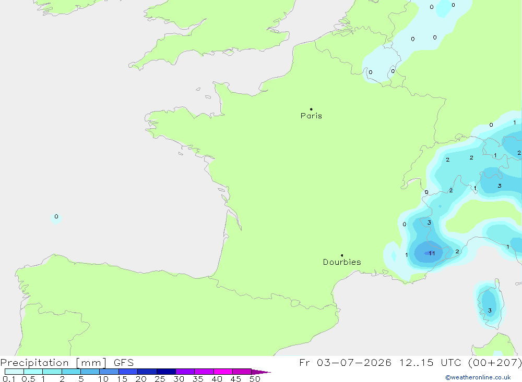
Task: Click the Dourbies city marker dot
Action: point(342,255)
